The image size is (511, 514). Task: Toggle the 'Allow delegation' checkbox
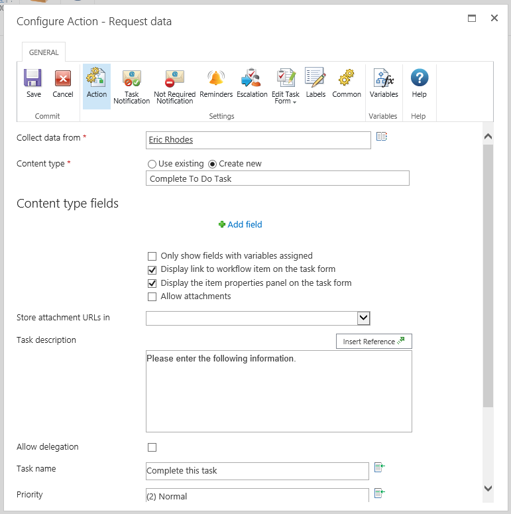coord(152,447)
